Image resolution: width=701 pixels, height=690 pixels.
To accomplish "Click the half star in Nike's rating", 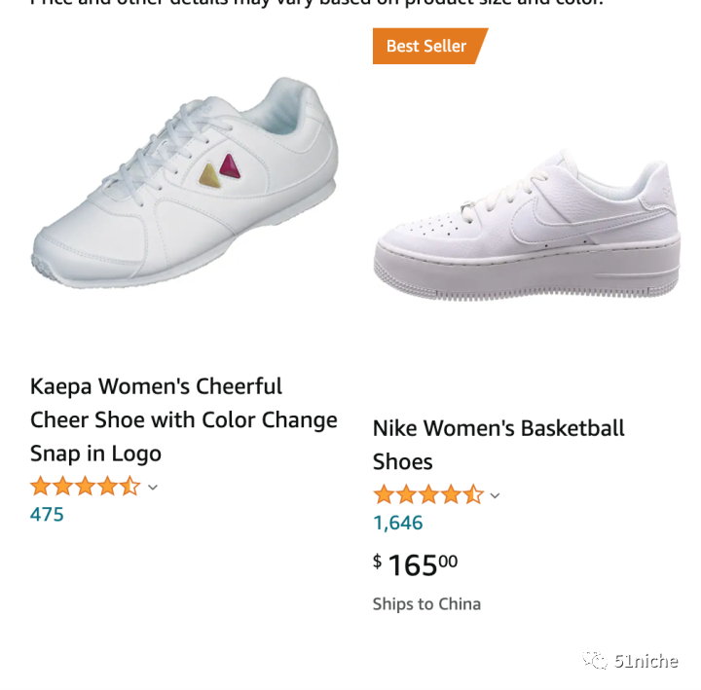I will [x=474, y=494].
